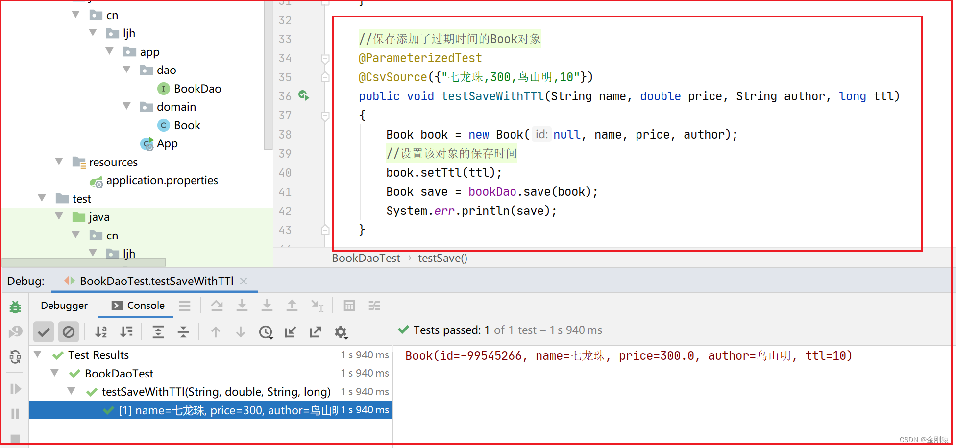
Task: Collapse the dao package in project tree
Action: point(126,70)
